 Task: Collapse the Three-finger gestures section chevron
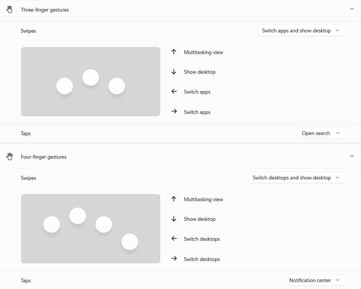tap(352, 9)
